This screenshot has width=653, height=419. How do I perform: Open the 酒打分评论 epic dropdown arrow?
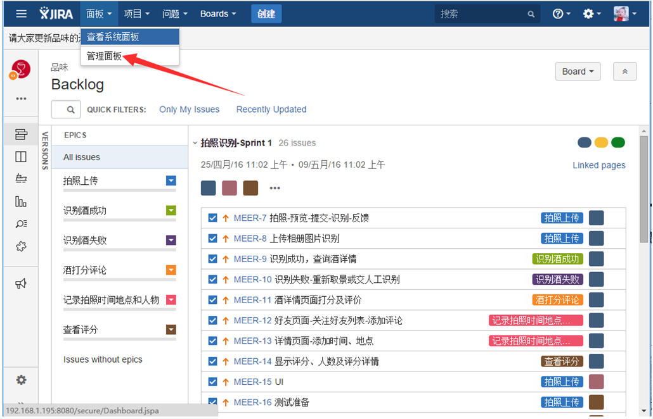171,270
